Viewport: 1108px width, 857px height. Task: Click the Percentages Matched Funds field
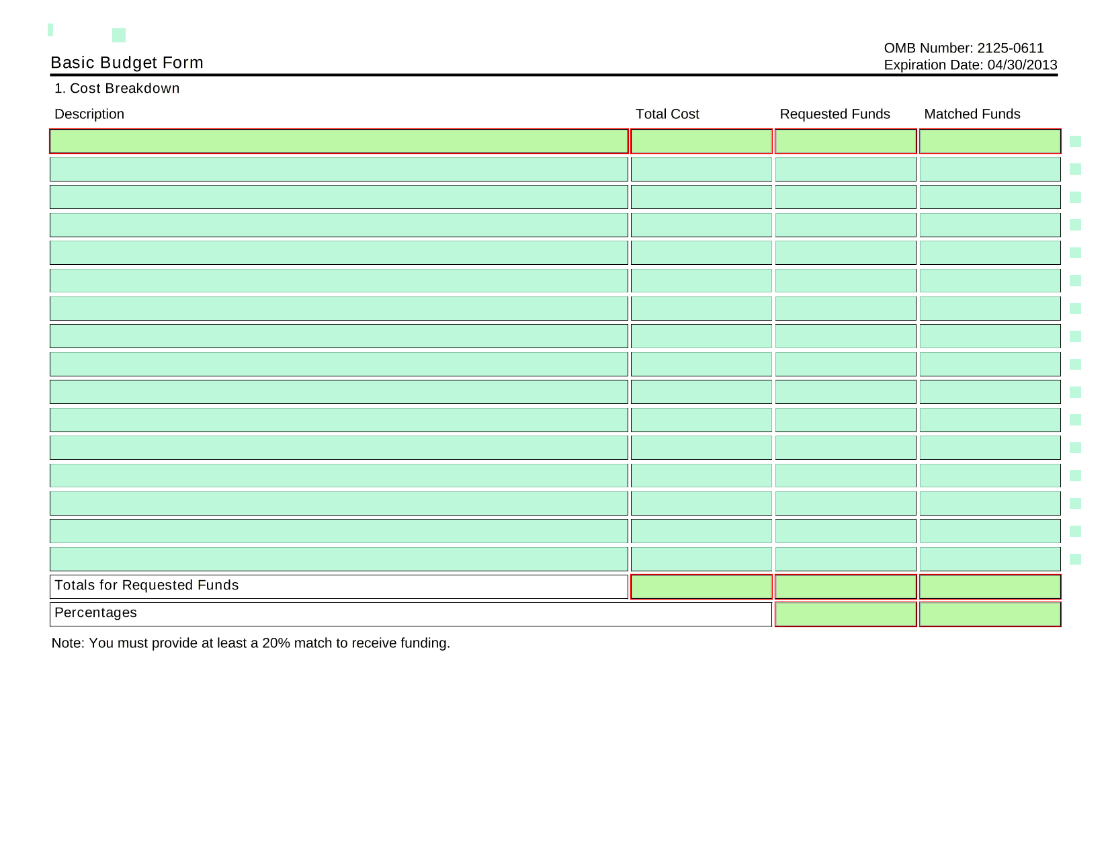point(990,614)
